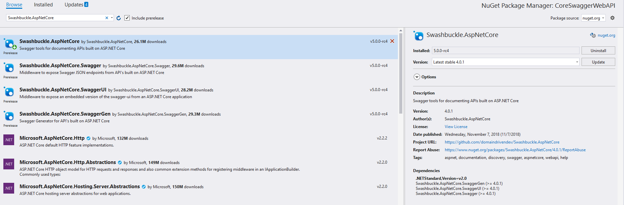Click verified badge next to Microsoft.AspNetCore.Hosting.Server.Abstractions
The height and width of the screenshot is (205, 624).
coord(144,187)
